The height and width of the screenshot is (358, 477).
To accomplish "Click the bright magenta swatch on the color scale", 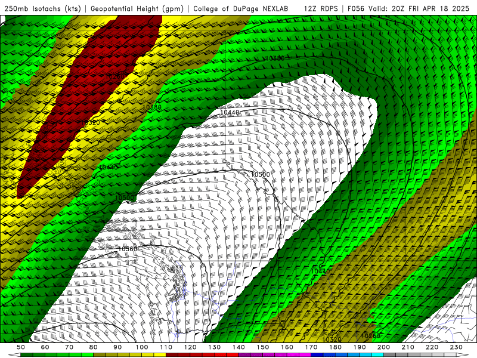I will tap(305, 354).
